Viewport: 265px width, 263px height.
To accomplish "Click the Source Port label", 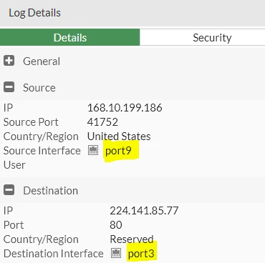I will (x=31, y=122).
